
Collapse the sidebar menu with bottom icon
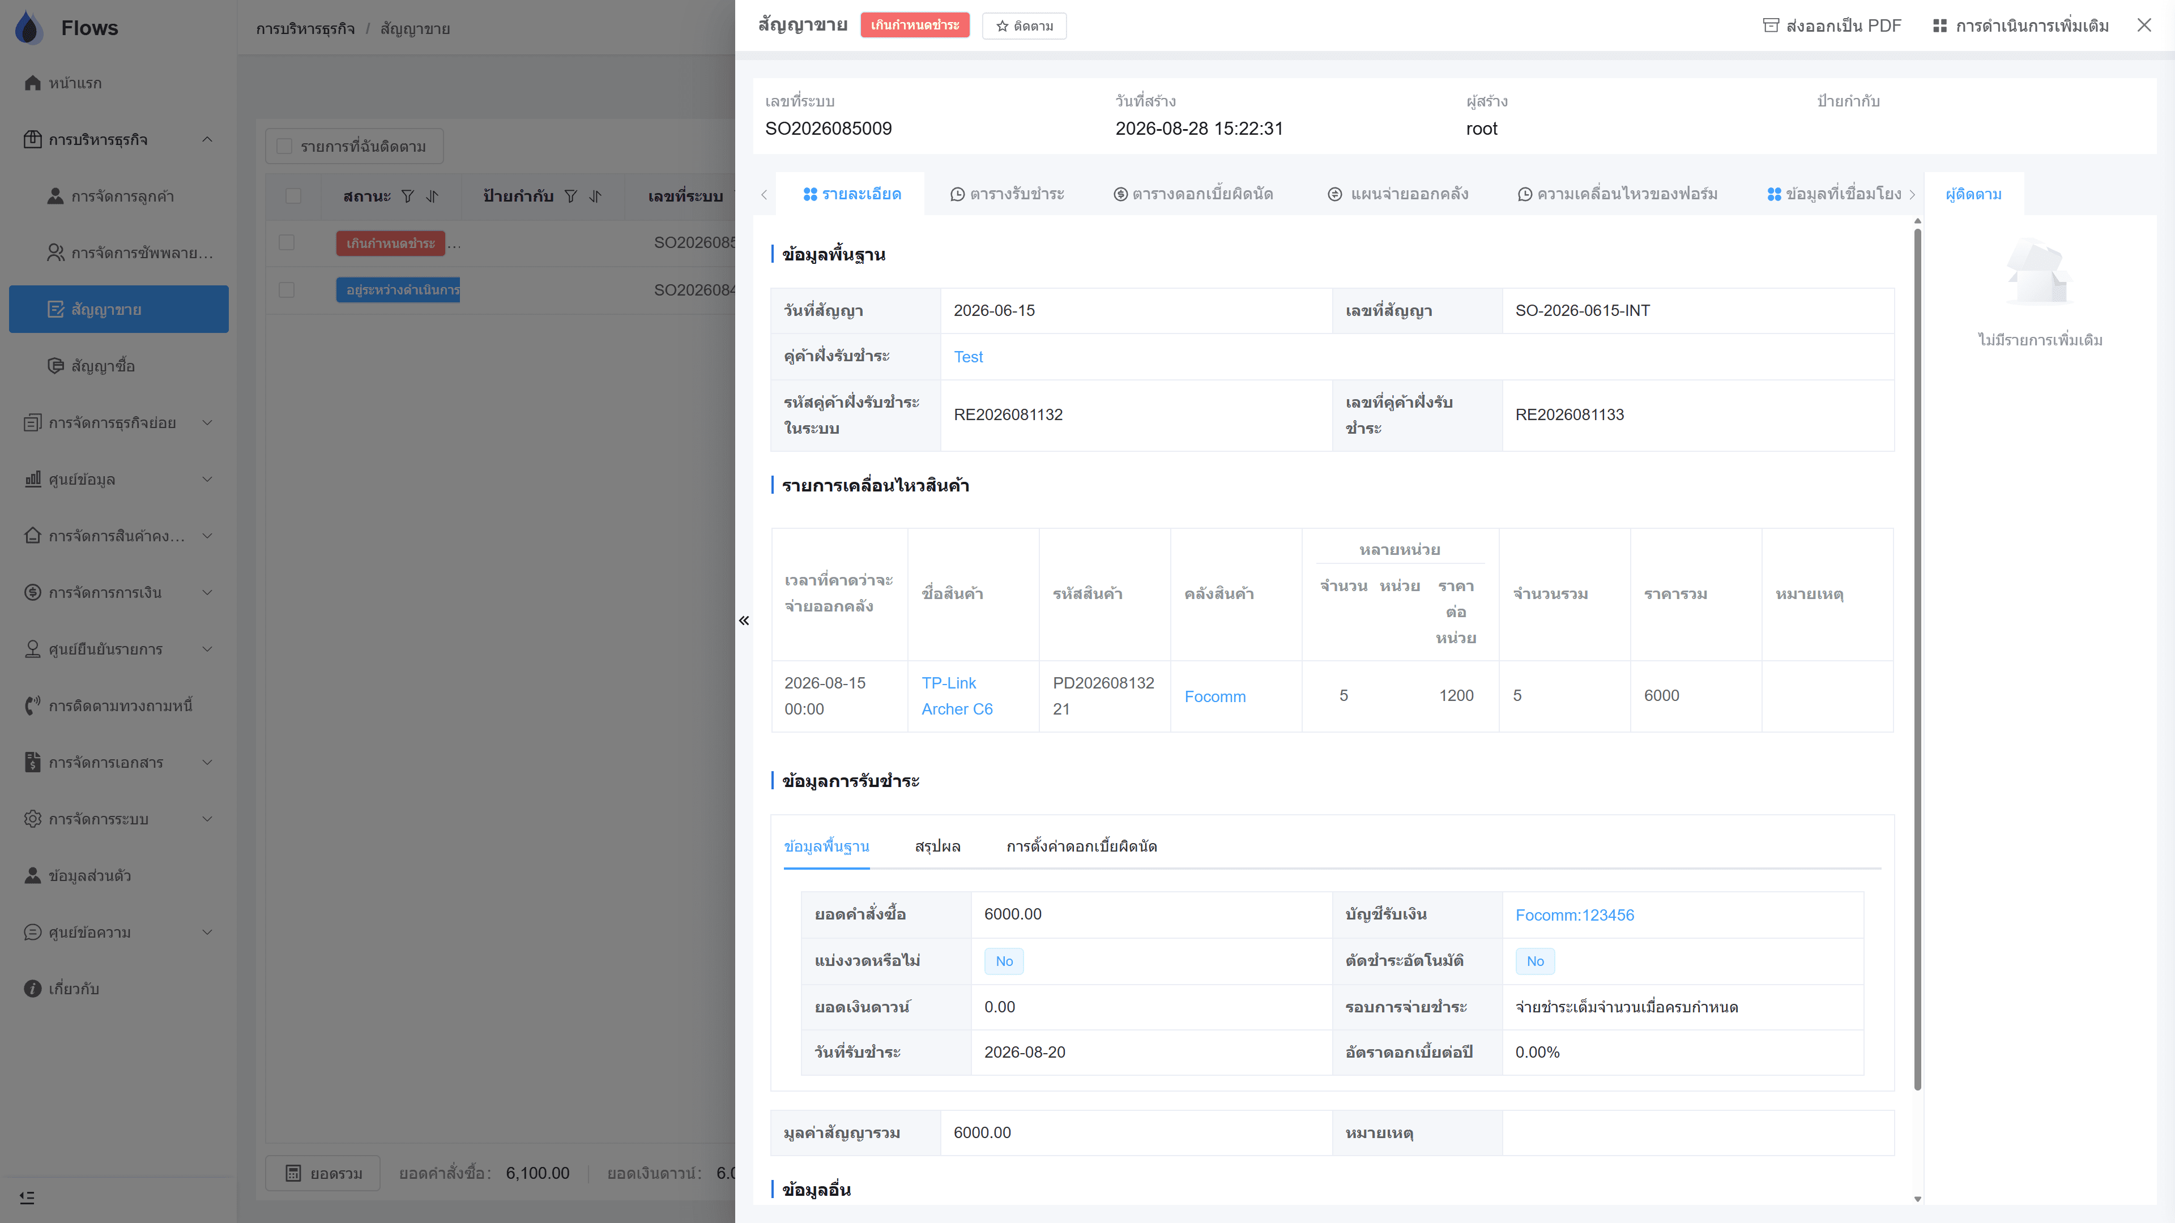(x=27, y=1198)
